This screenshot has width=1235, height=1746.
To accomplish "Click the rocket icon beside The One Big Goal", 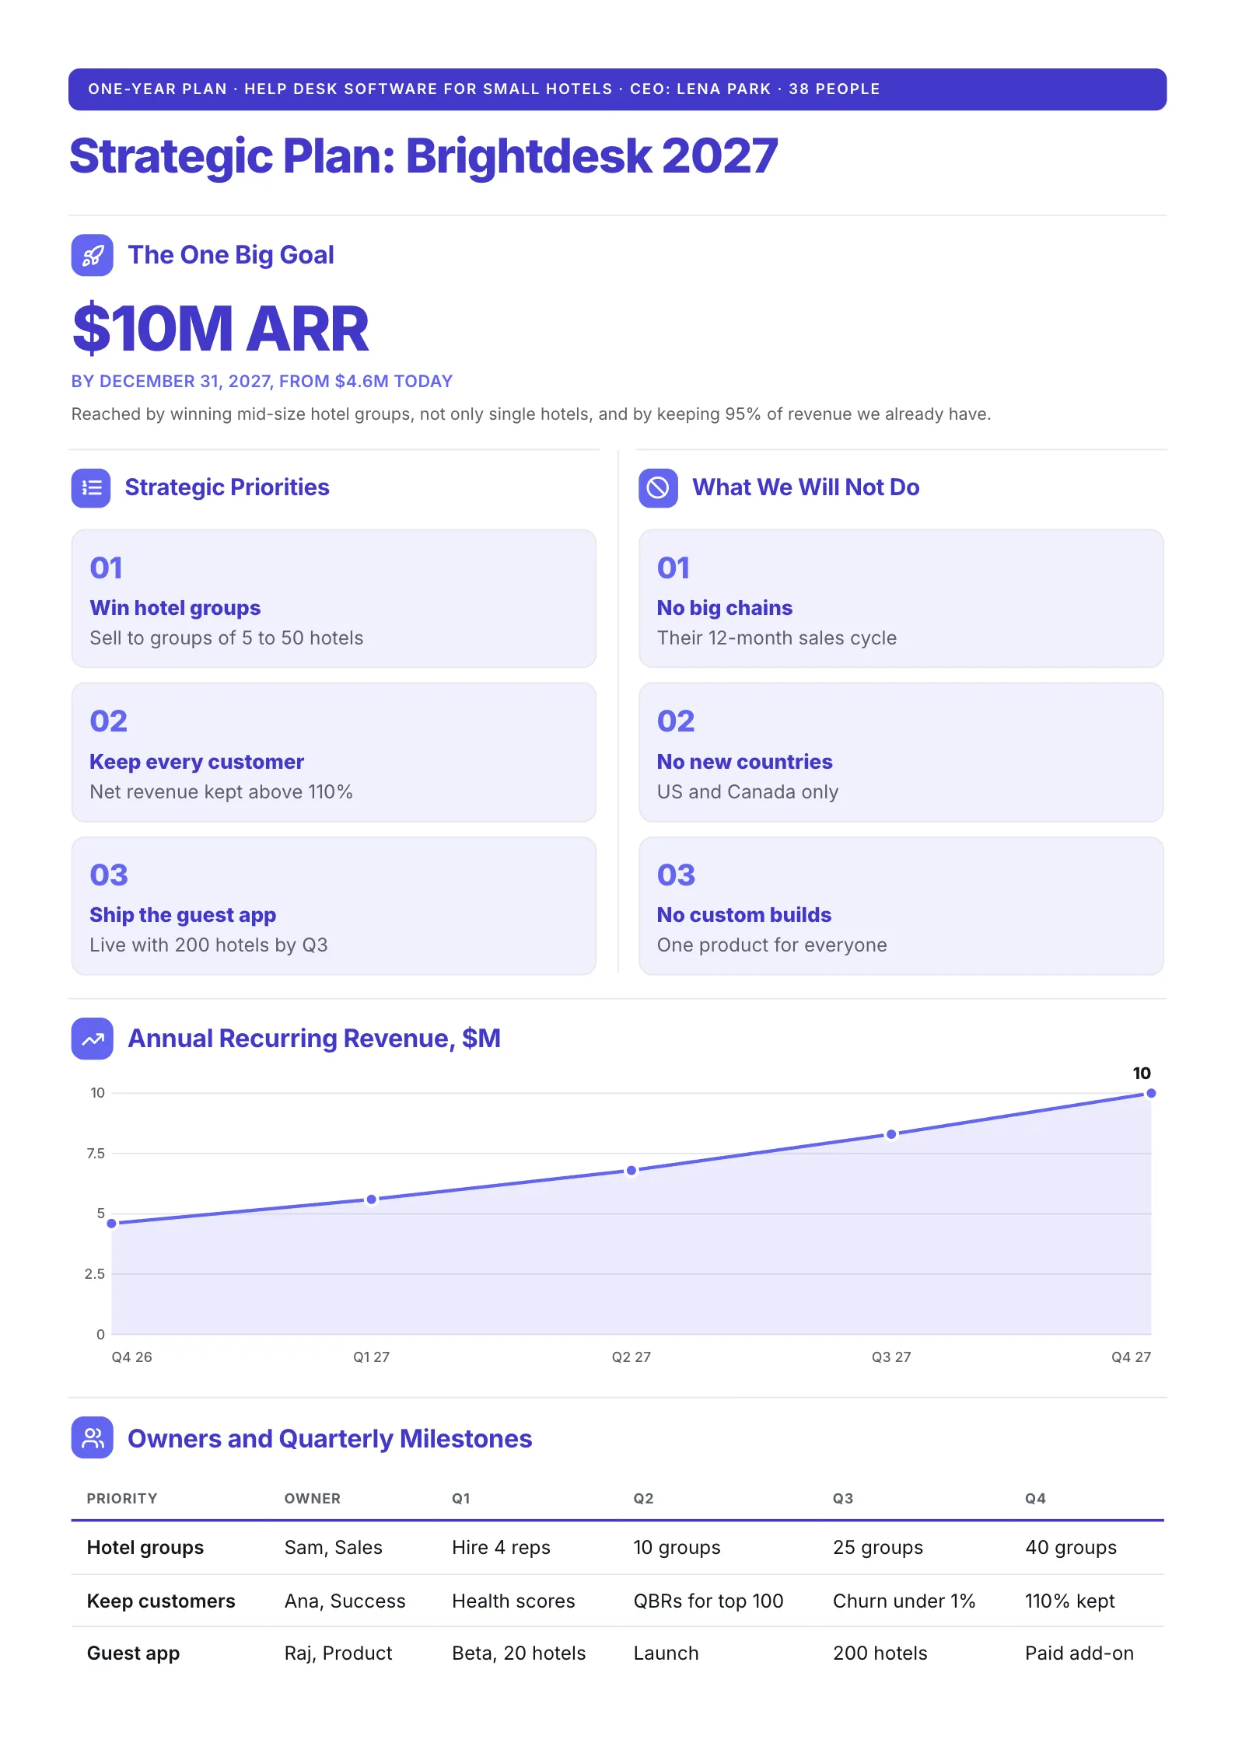I will 92,255.
